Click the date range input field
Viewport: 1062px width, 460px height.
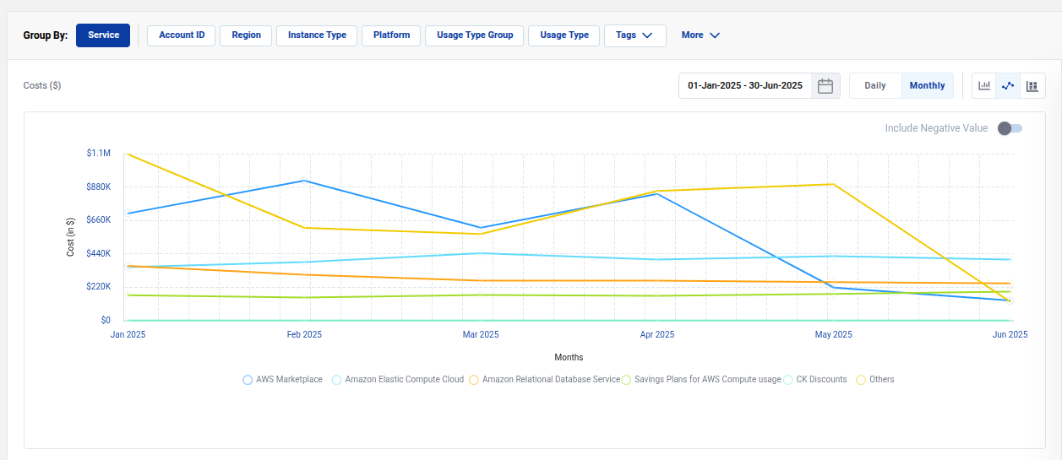pos(744,86)
